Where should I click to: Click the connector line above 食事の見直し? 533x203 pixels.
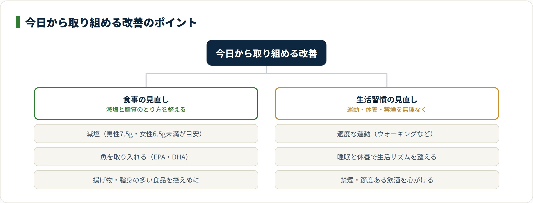[x=146, y=80]
